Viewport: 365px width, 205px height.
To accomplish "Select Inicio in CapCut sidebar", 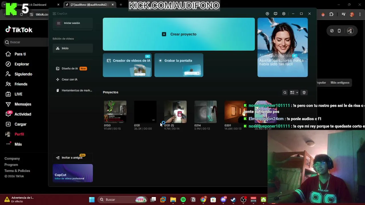I will (x=73, y=48).
